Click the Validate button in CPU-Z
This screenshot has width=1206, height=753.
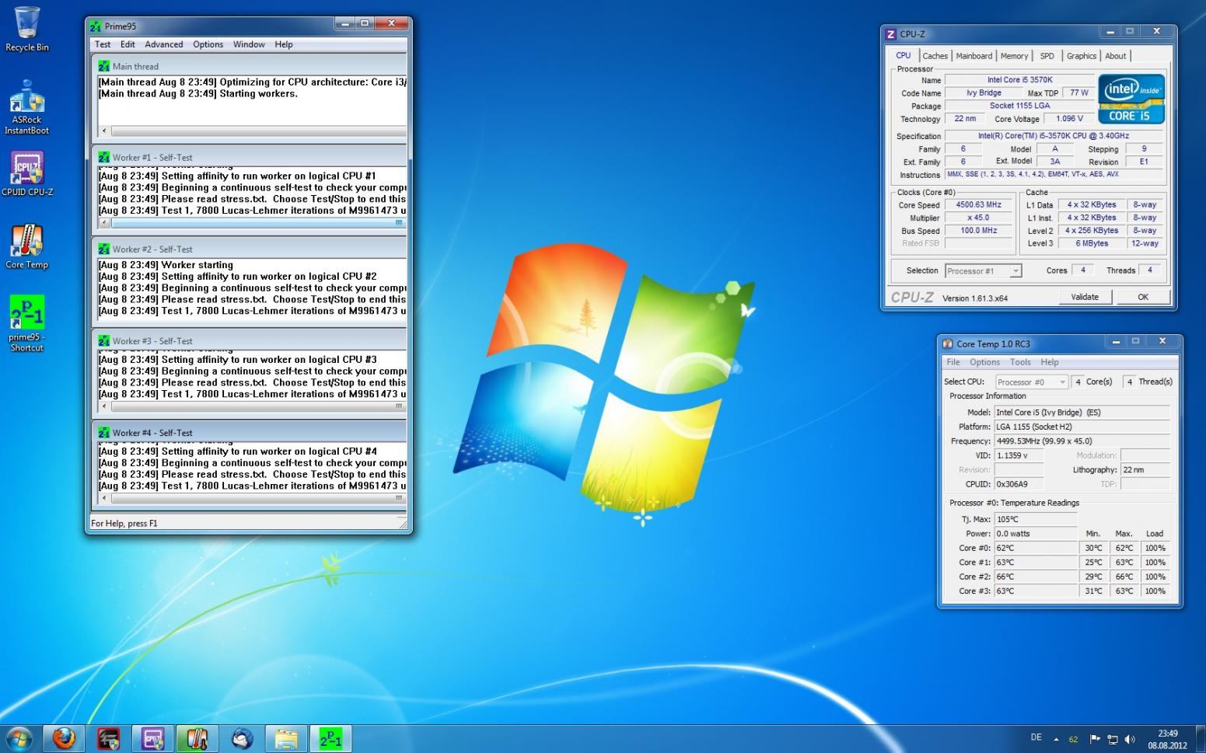click(x=1085, y=297)
